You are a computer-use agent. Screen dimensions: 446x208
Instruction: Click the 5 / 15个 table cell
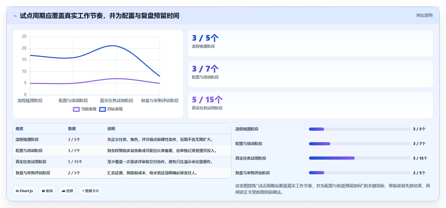click(x=75, y=162)
